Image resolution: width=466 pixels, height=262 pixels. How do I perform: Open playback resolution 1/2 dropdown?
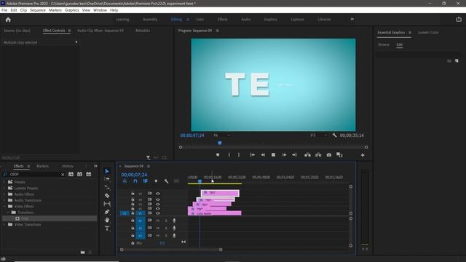pyautogui.click(x=318, y=135)
